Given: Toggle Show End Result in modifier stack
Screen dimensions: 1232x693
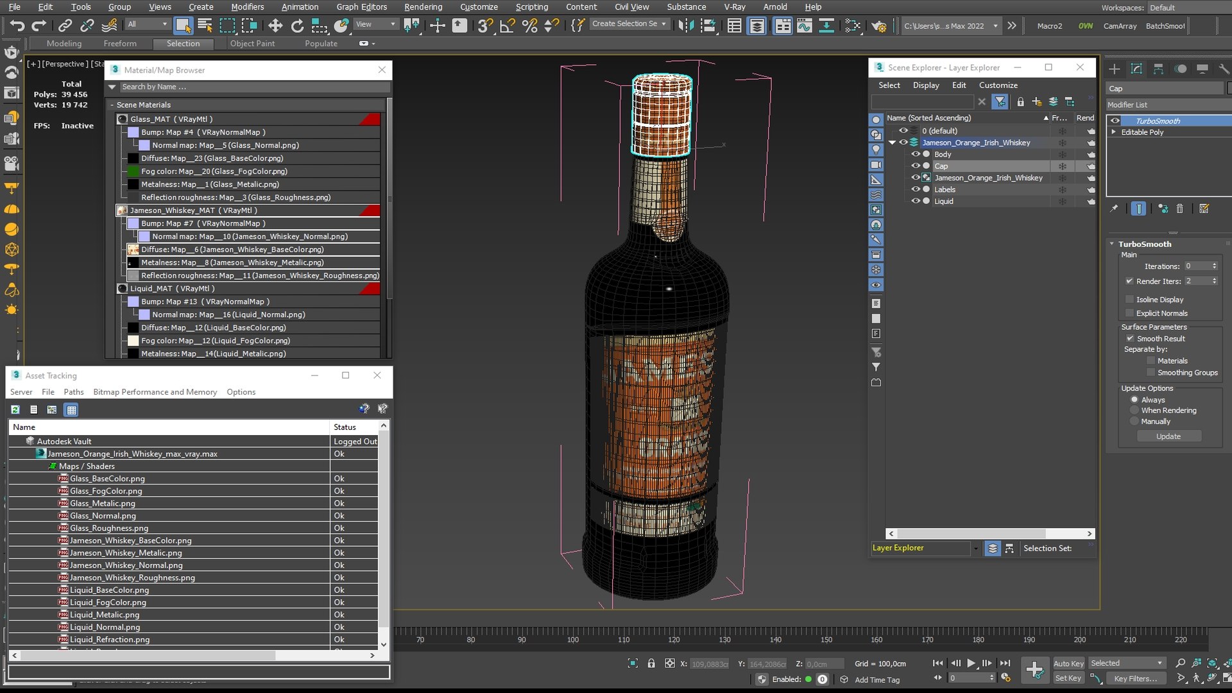Looking at the screenshot, I should (x=1138, y=209).
